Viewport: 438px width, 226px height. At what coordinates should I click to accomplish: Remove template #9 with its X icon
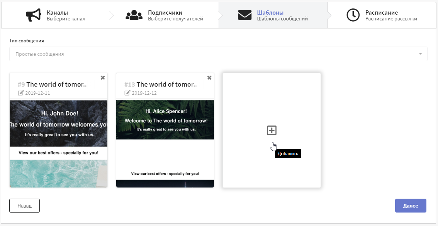point(103,78)
